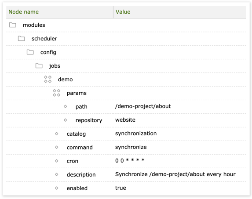This screenshot has height=199, width=252.
Task: Select the path property name
Action: coord(81,107)
